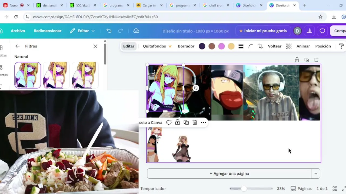Reload the browser page
Screen dimensions: 346x194
16,17
